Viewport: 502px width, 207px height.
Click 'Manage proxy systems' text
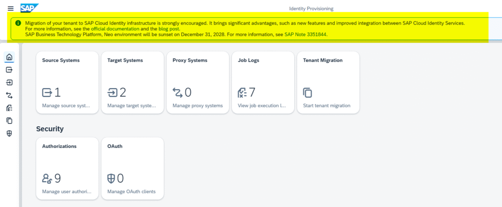[x=198, y=106]
